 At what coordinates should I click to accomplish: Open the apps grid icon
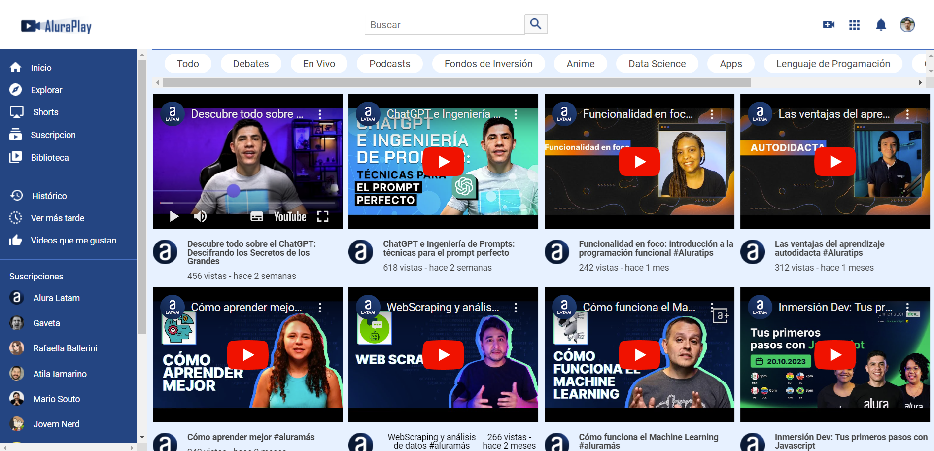coord(855,25)
